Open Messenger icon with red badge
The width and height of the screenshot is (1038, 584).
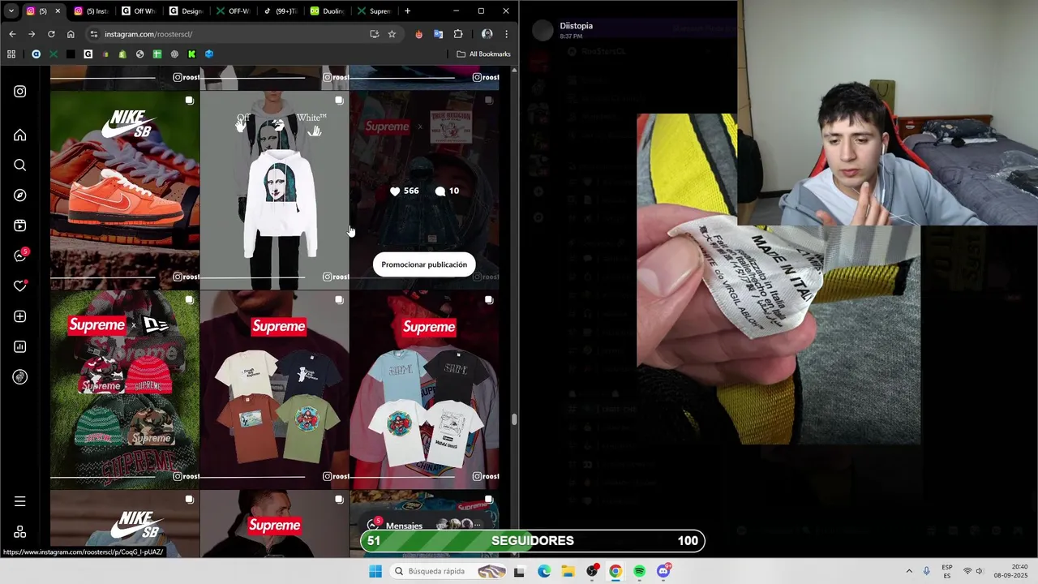tap(21, 255)
